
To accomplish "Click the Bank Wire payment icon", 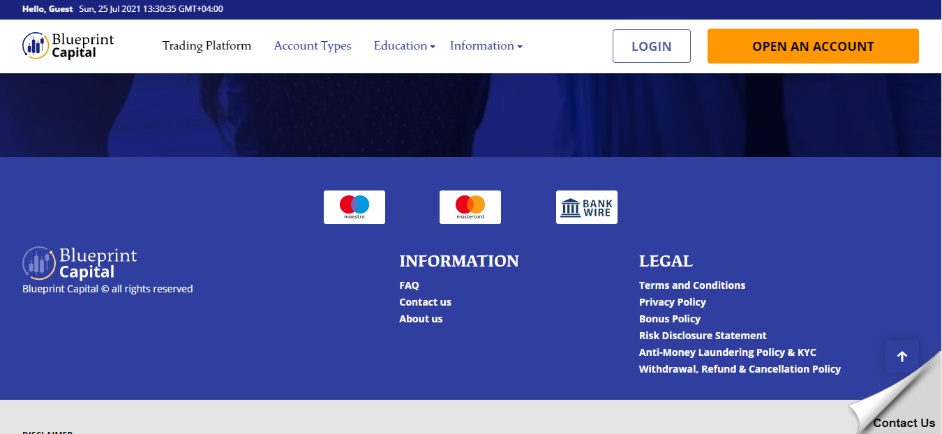I will 587,207.
